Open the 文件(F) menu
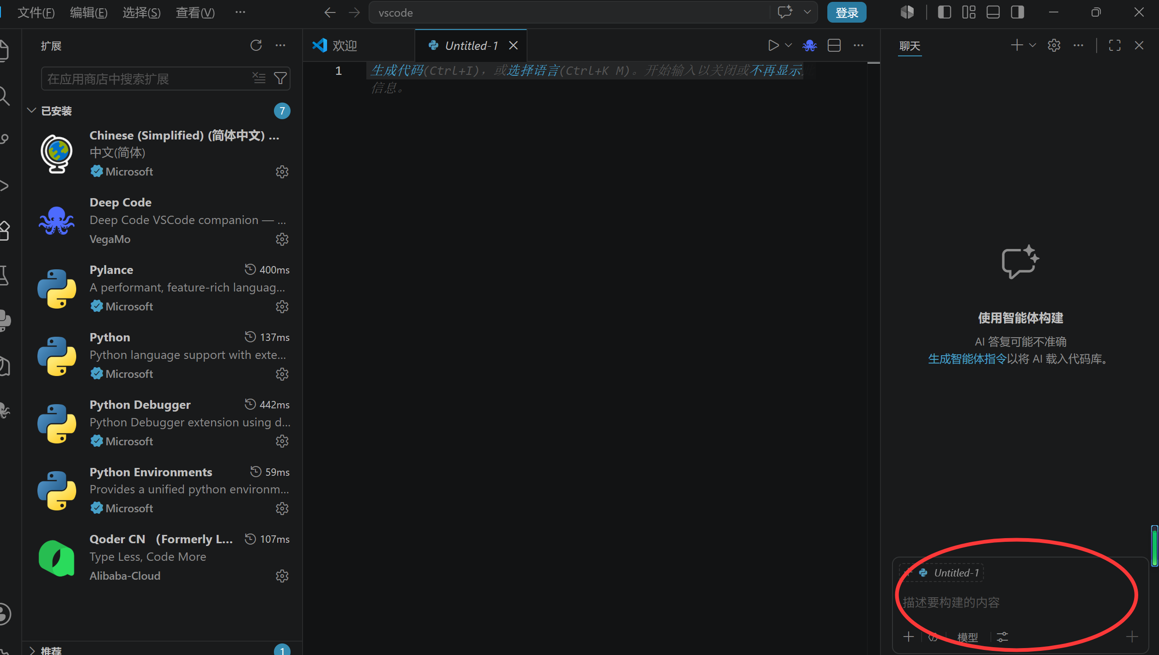The width and height of the screenshot is (1159, 655). click(36, 12)
